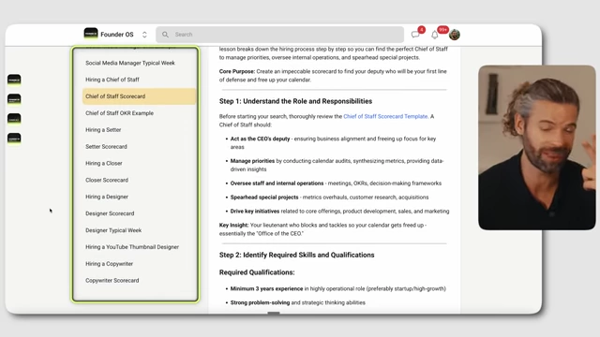The image size is (600, 337).
Task: Select the fourth community icon in left rail
Action: click(14, 139)
